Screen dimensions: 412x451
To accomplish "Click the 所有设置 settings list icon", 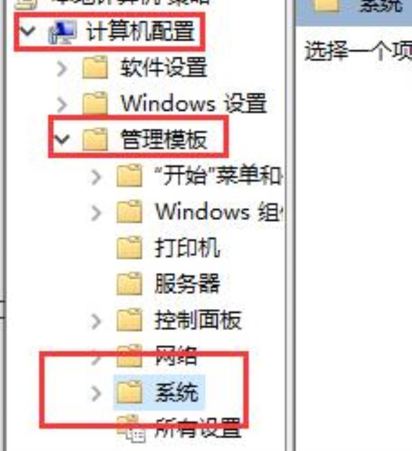I will (x=131, y=429).
